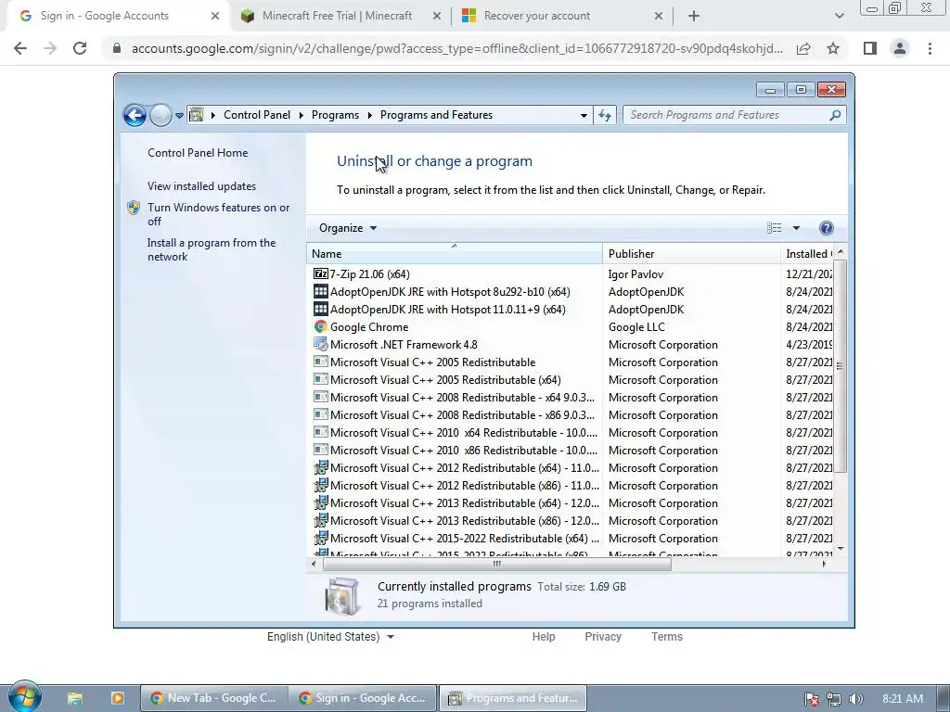Select Visual C++ 2010 x64 Redistributable row
Image resolution: width=950 pixels, height=712 pixels.
(x=464, y=433)
